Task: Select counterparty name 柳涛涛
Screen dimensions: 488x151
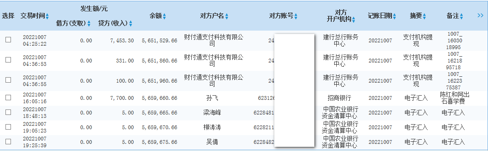Action: 212,127
